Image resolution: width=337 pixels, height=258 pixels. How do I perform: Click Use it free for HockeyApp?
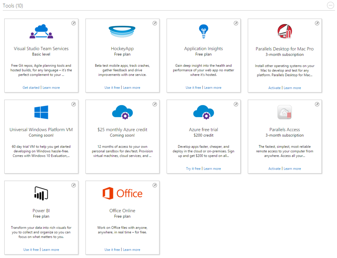coord(112,87)
